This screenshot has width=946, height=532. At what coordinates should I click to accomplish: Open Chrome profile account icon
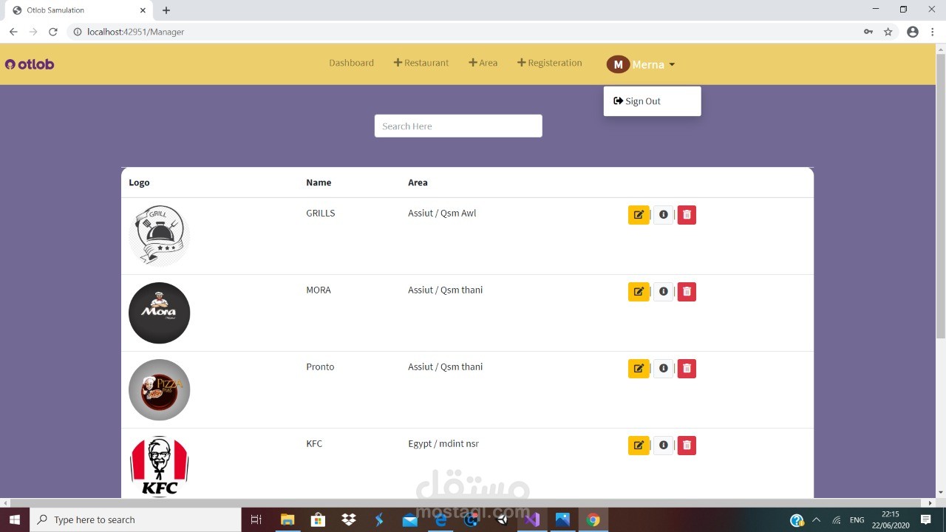pos(913,32)
